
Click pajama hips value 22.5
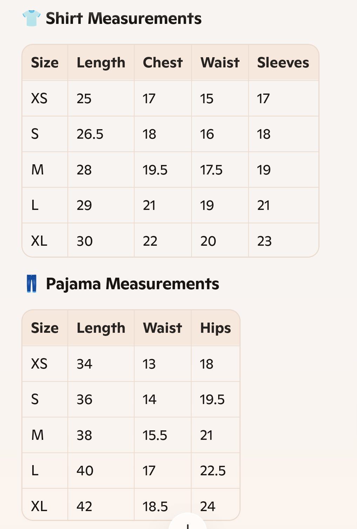[x=213, y=471]
